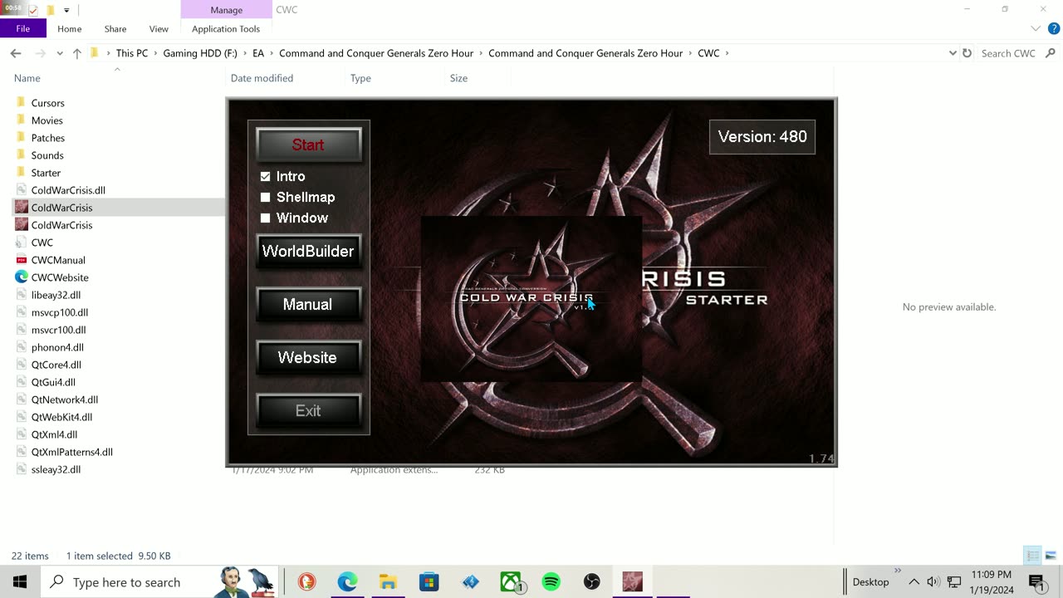Open the Xbox app on taskbar

[x=511, y=582]
